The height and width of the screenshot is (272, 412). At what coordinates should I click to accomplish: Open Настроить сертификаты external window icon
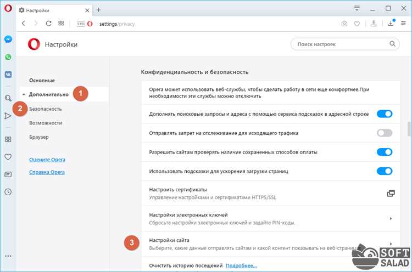391,194
